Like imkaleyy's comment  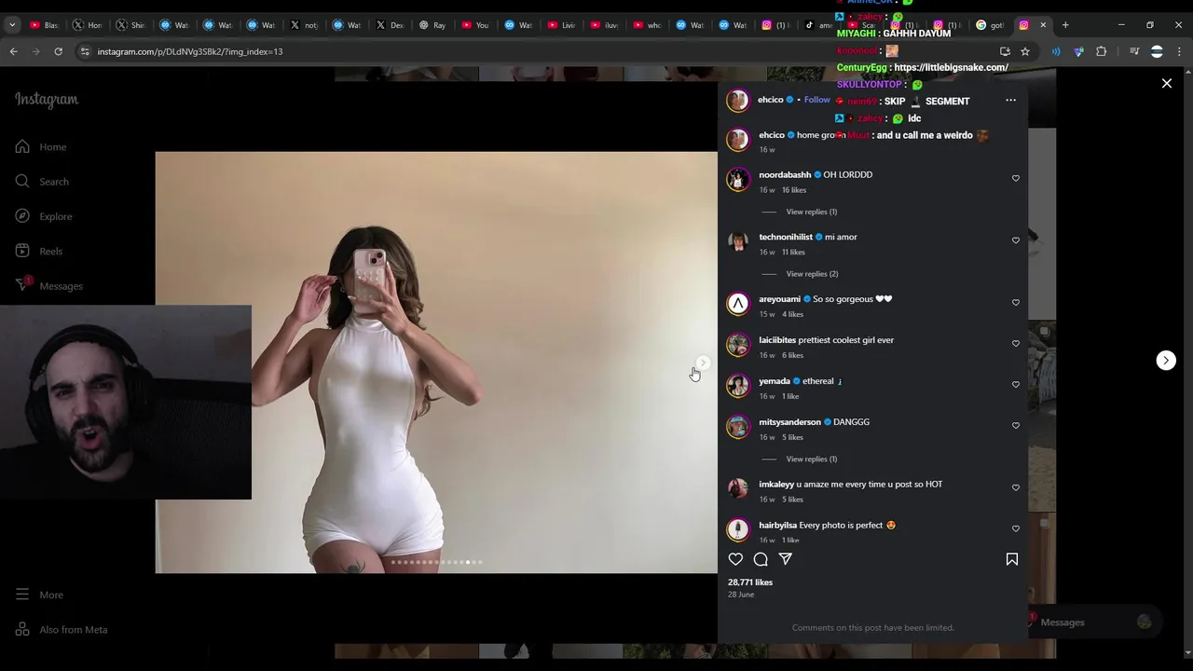pos(1016,488)
